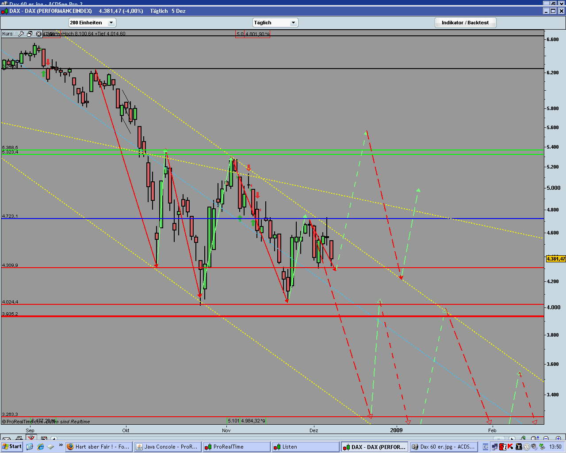Click the current price label 4.381,47 on the axis
566x453 pixels.
click(556, 259)
